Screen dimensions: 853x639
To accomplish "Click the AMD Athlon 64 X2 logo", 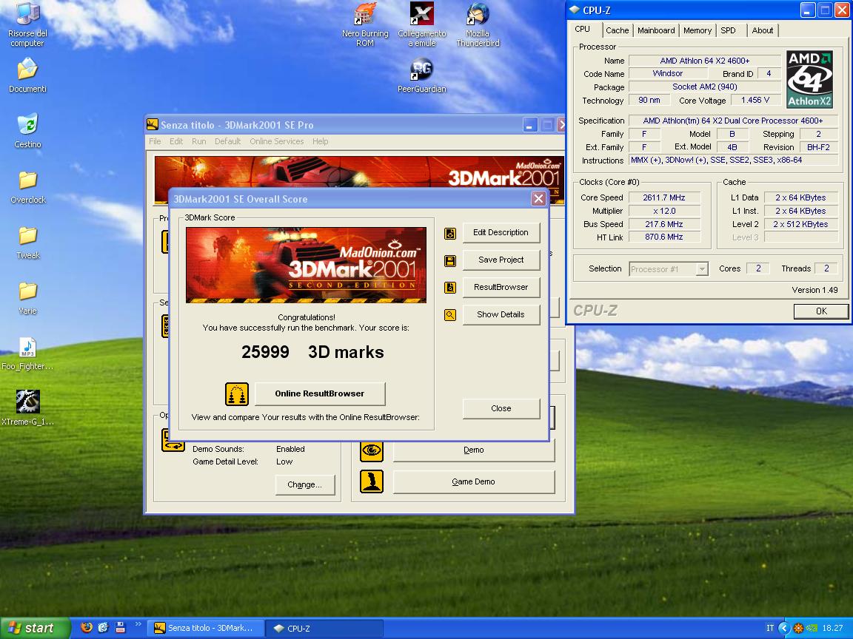I will pos(809,79).
